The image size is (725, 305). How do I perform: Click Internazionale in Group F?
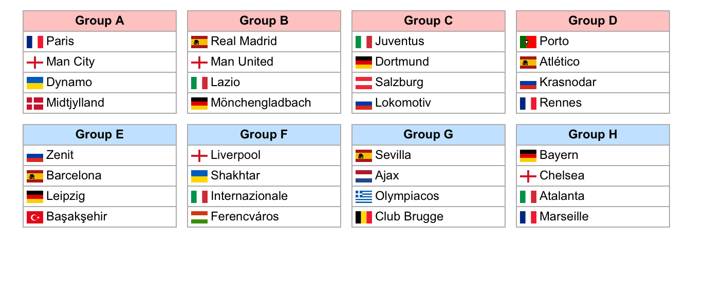(249, 196)
